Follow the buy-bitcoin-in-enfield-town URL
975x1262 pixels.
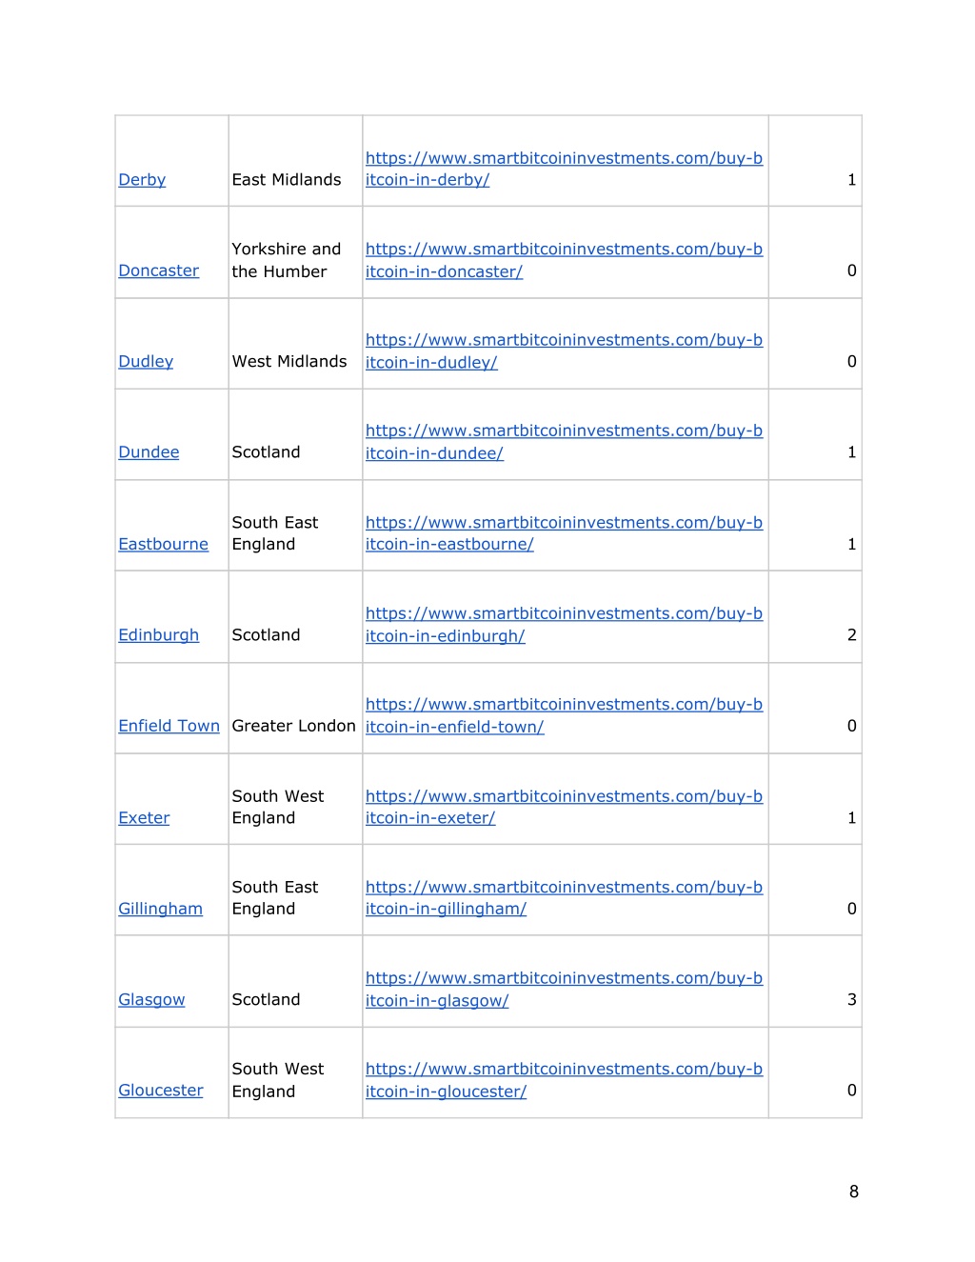tap(564, 715)
